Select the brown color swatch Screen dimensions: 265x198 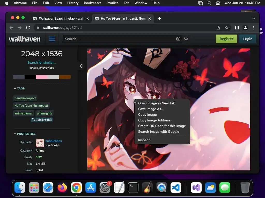click(x=65, y=77)
